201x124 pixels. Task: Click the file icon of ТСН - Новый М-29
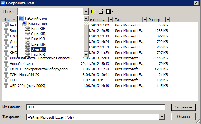pyautogui.click(x=7, y=74)
